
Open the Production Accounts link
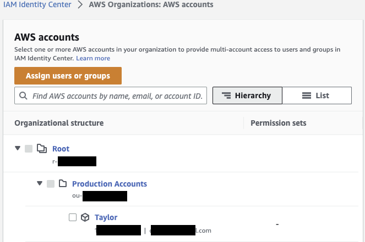coord(110,184)
